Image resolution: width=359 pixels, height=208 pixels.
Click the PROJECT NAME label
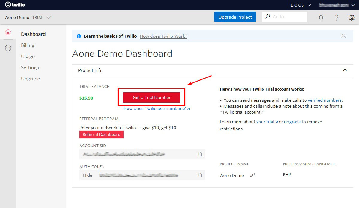(234, 164)
